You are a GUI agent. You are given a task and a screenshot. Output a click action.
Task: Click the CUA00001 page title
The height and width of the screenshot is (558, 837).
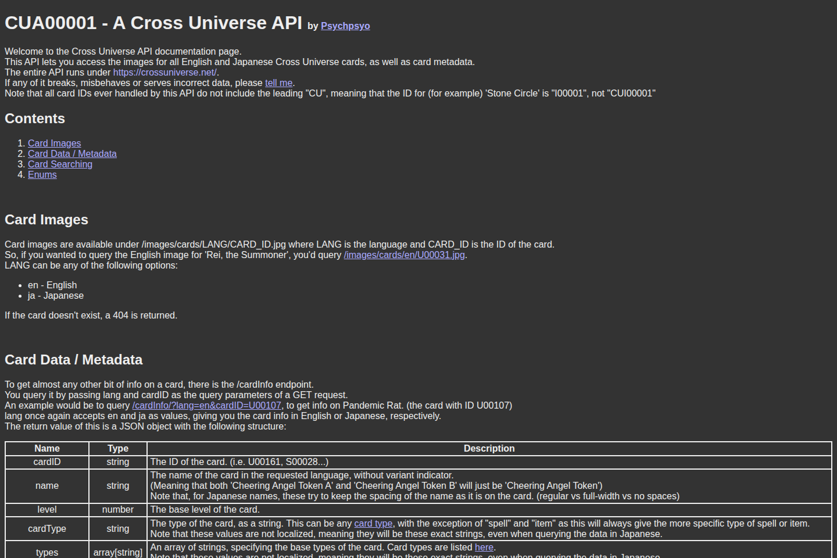tap(153, 23)
